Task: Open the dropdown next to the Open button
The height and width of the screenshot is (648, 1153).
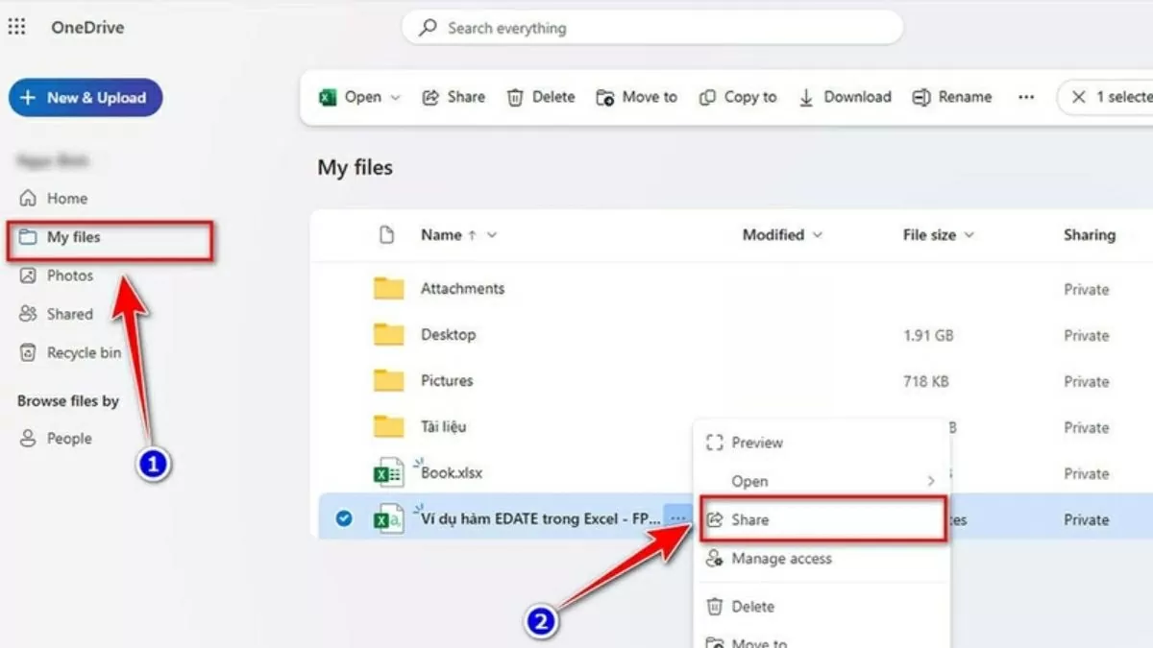Action: point(394,96)
